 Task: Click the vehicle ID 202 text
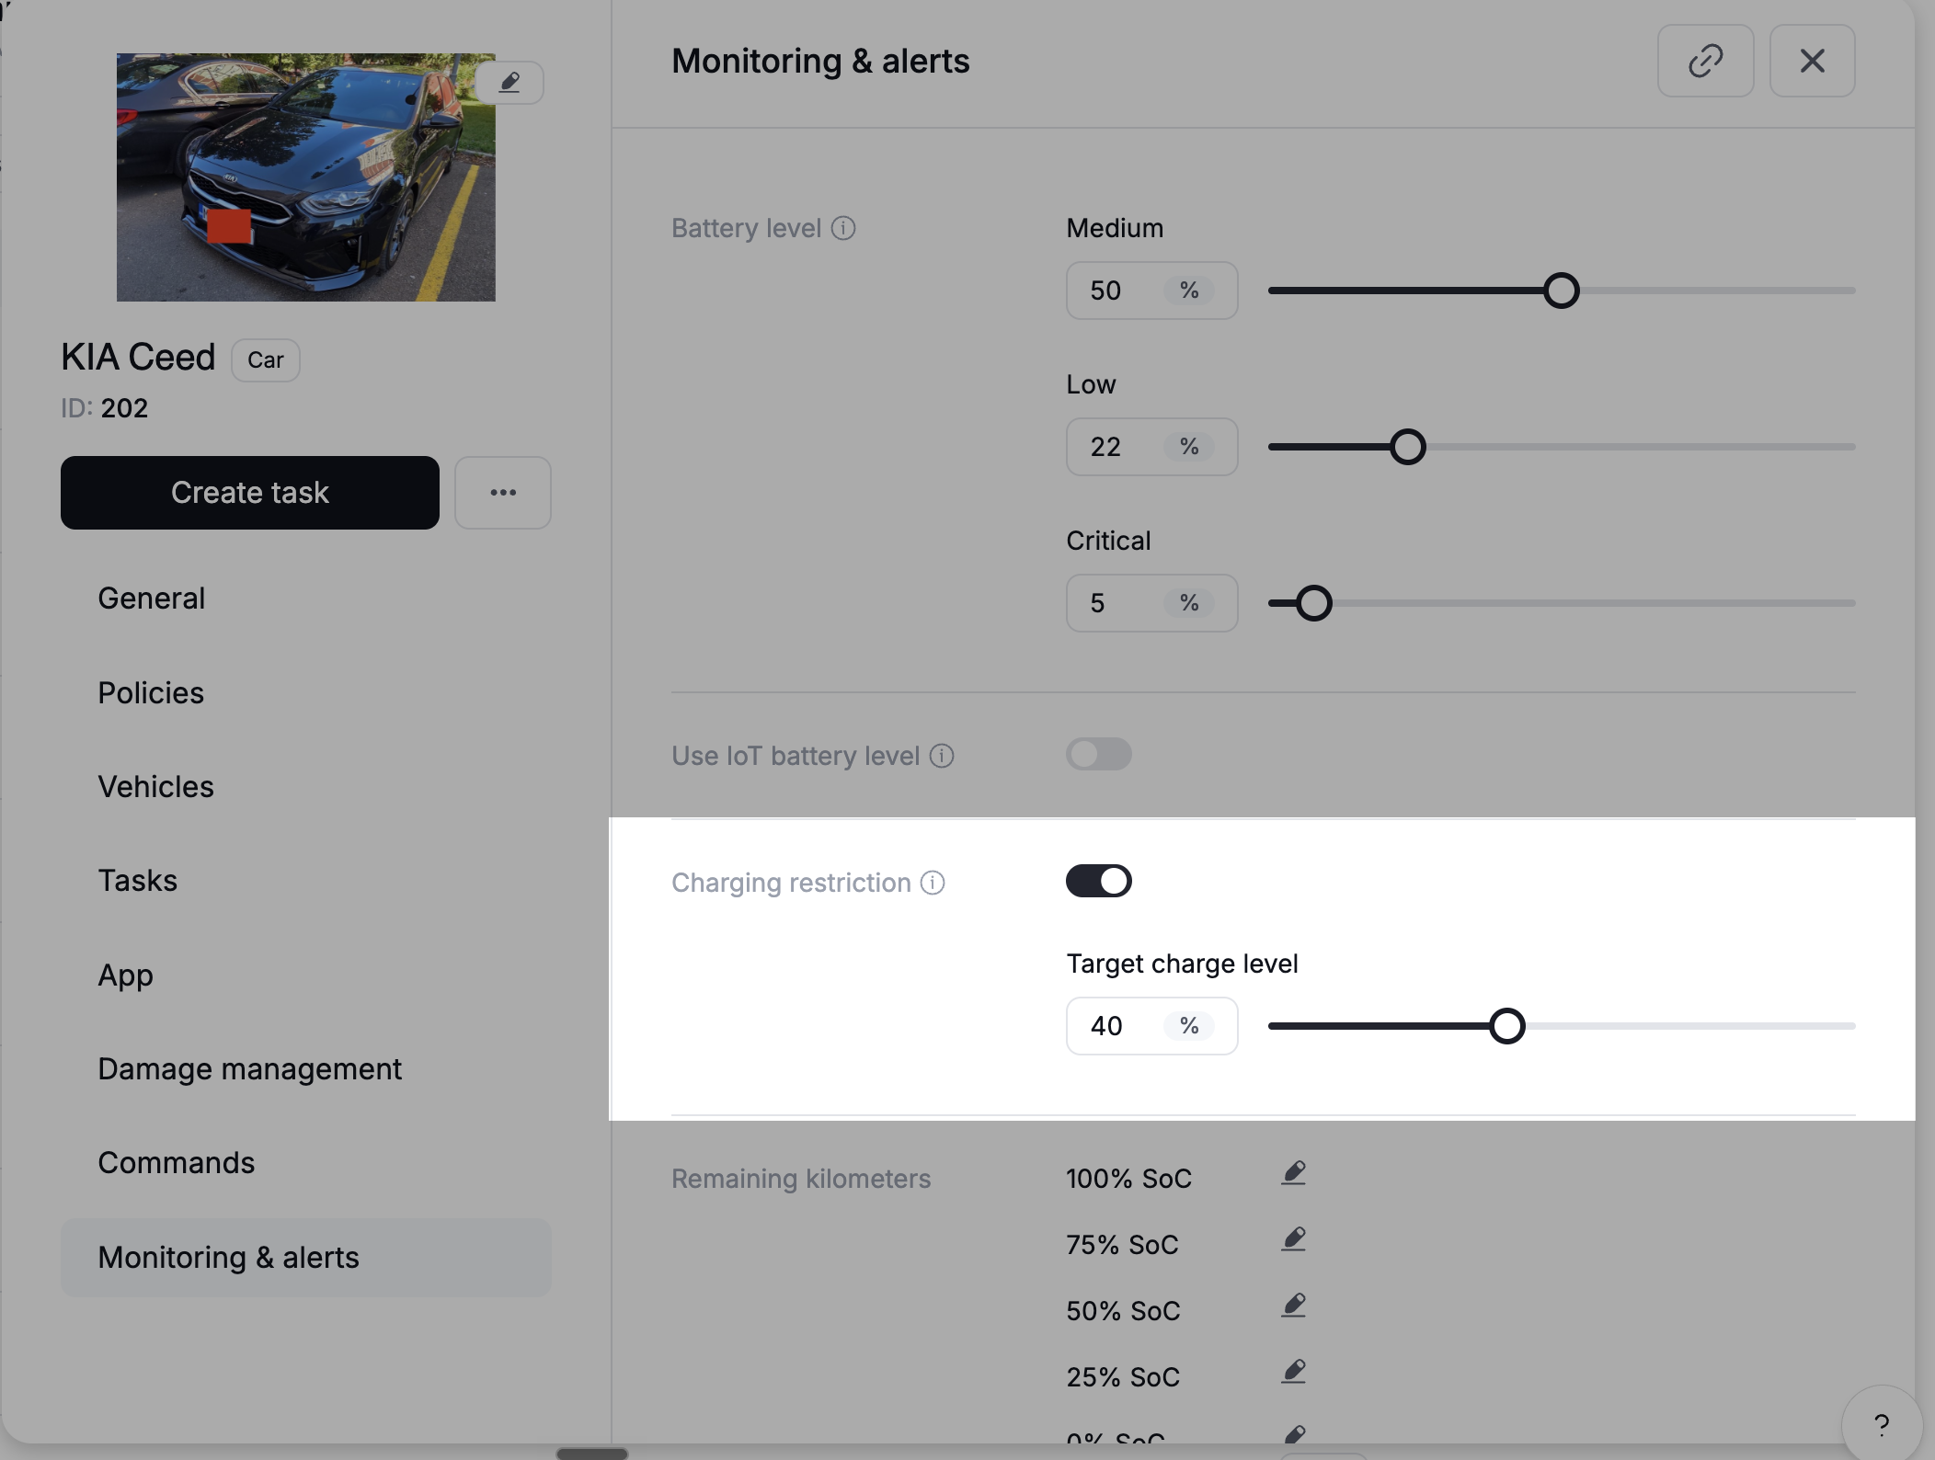tap(104, 408)
